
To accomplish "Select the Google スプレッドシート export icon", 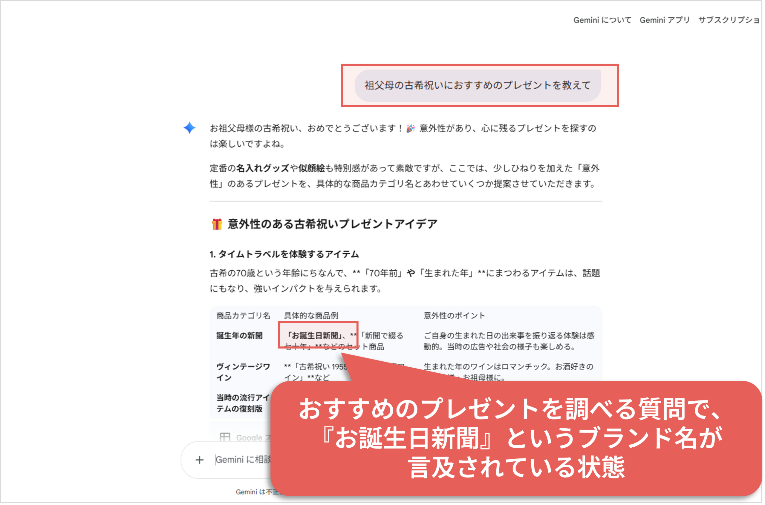I will 225,438.
